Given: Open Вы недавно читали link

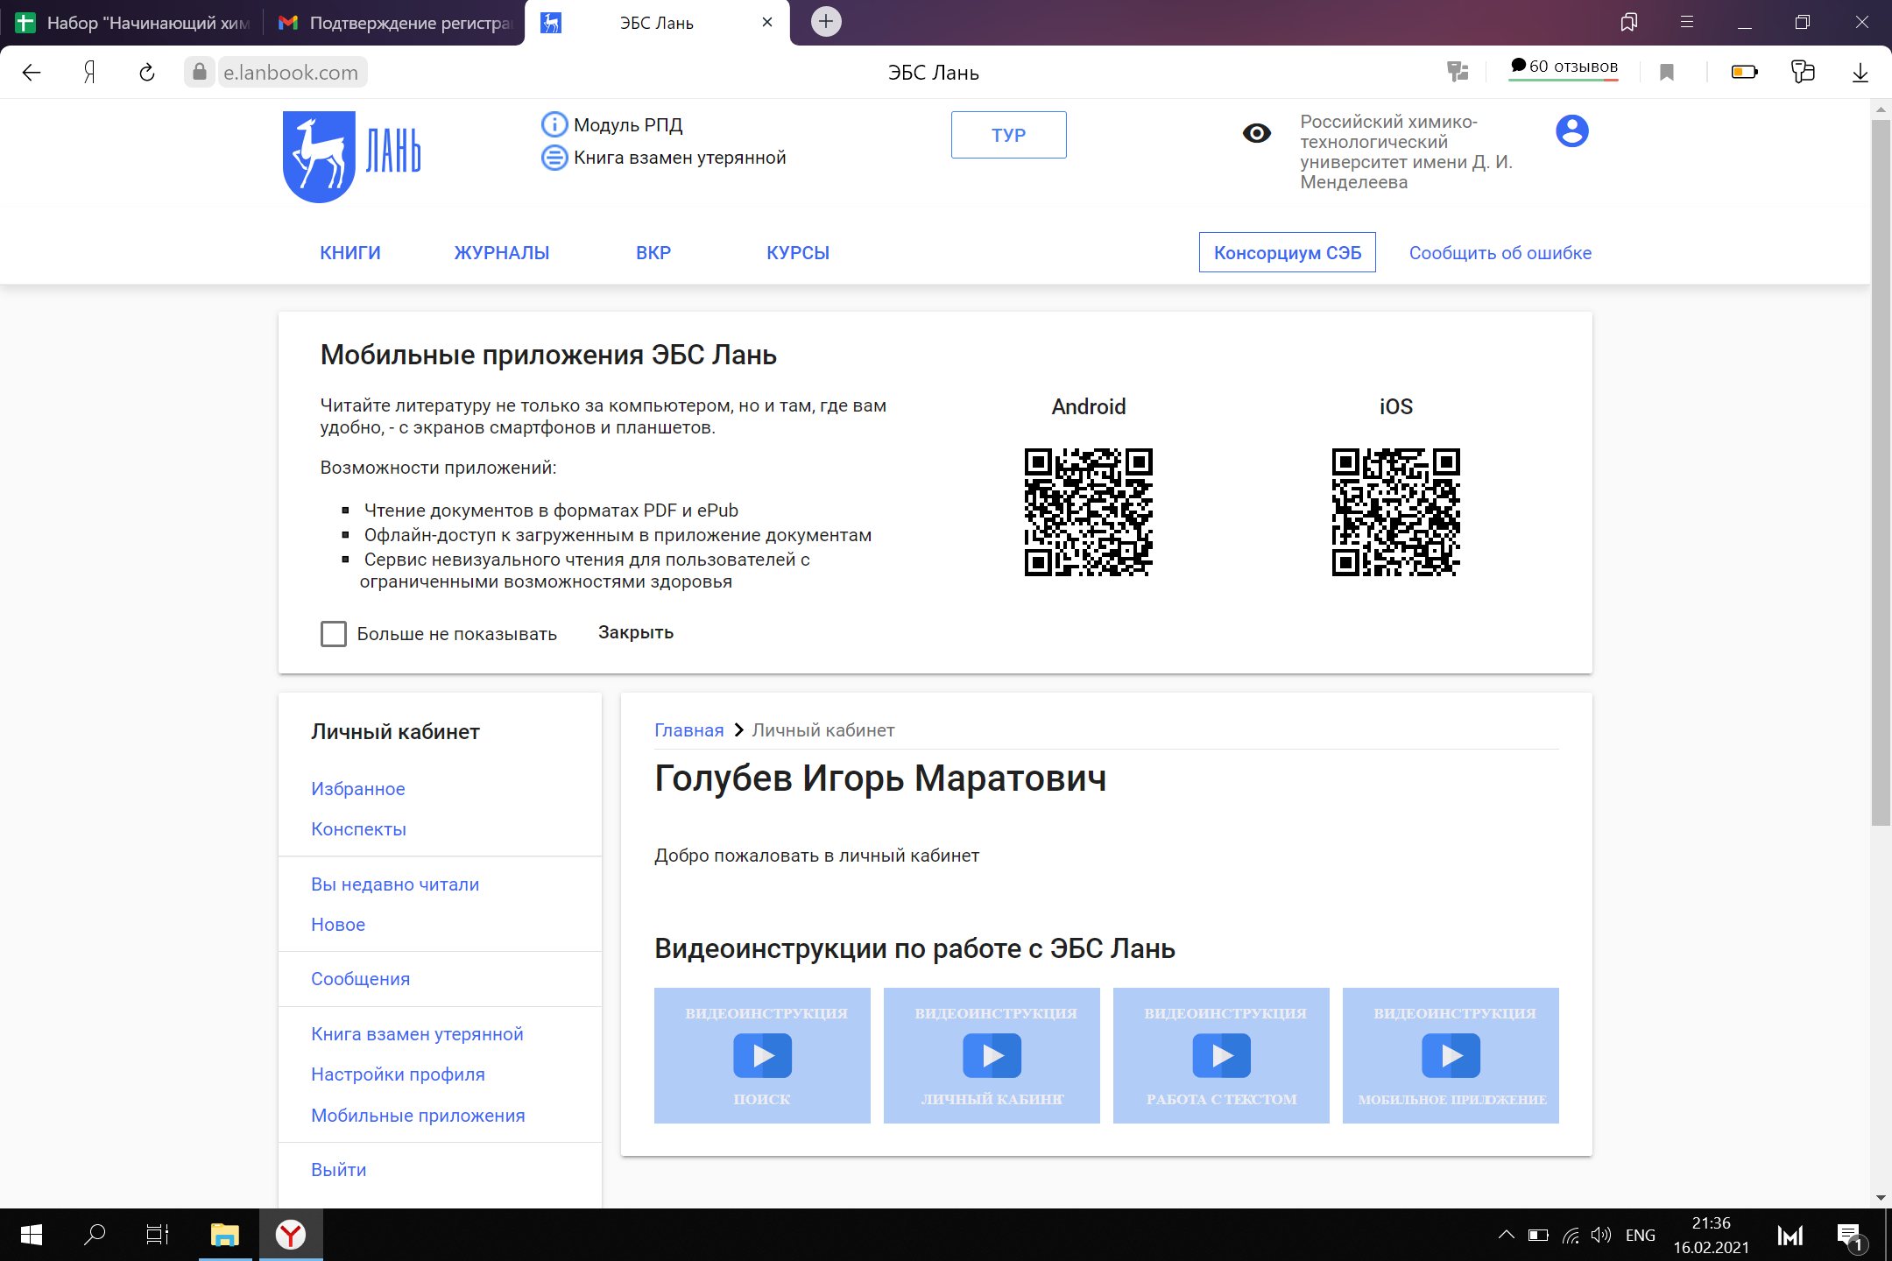Looking at the screenshot, I should pyautogui.click(x=395, y=884).
